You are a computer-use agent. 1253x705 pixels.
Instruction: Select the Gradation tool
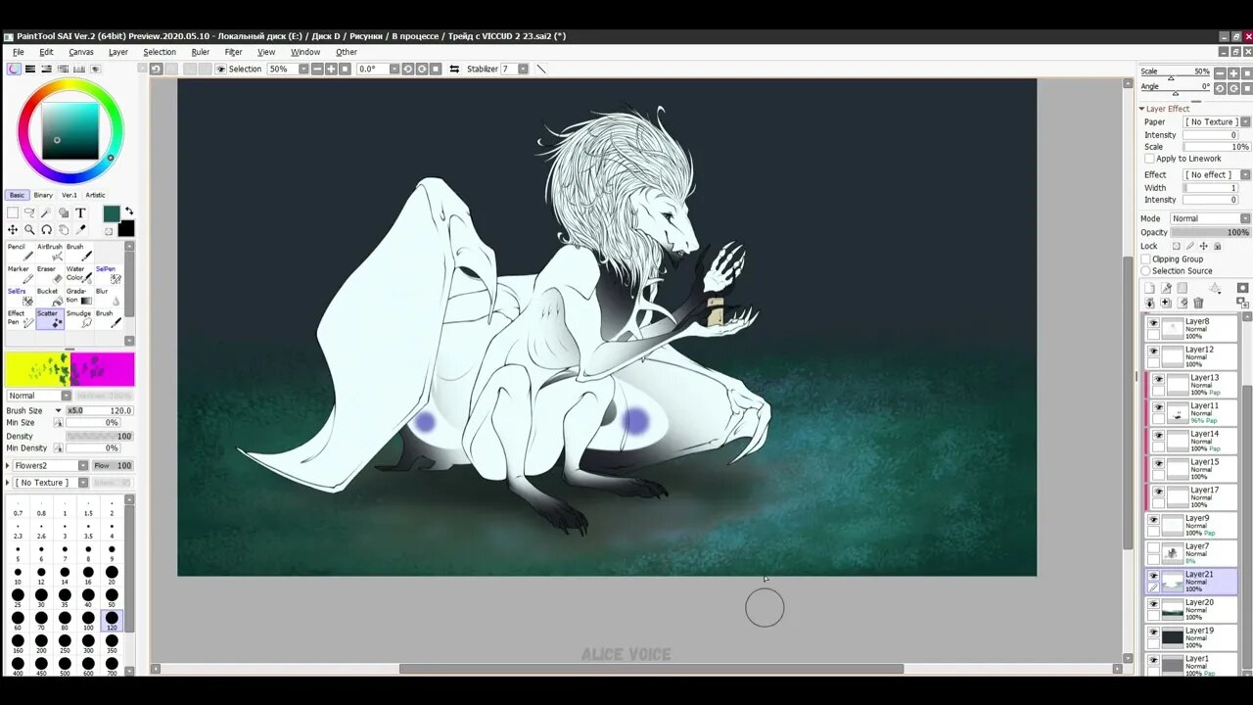(x=79, y=296)
